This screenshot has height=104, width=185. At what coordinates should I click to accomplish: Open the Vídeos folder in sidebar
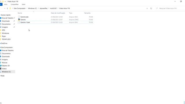(4, 69)
